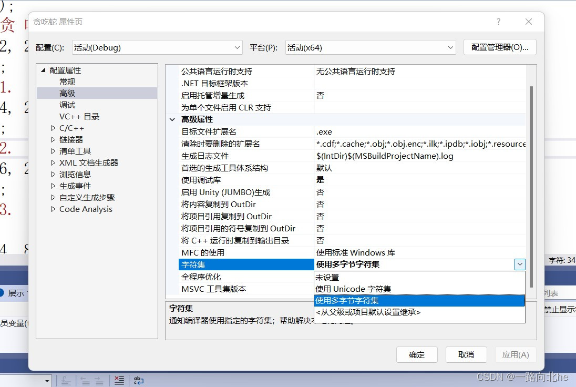Select the 目标文件扩展名 property row
The height and width of the screenshot is (387, 576).
(352, 131)
